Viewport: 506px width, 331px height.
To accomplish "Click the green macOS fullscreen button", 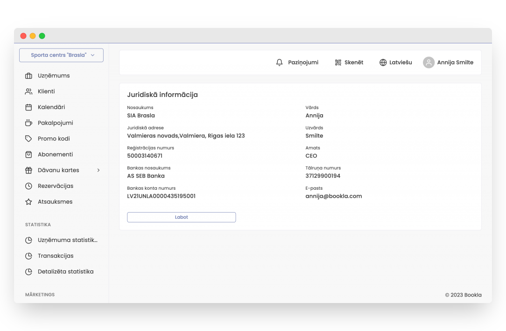I will (42, 36).
